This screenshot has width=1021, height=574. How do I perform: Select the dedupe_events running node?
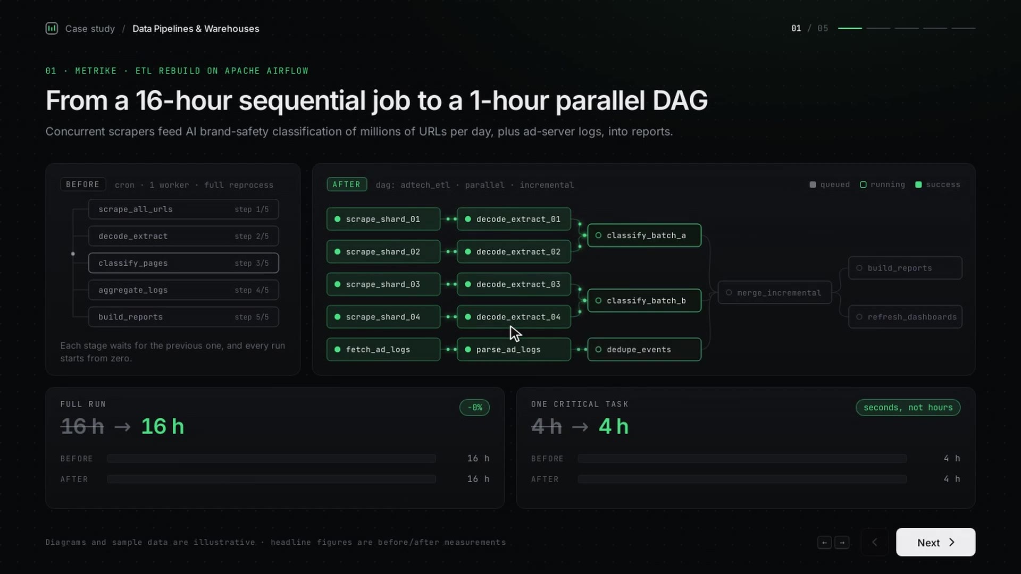[x=645, y=350]
